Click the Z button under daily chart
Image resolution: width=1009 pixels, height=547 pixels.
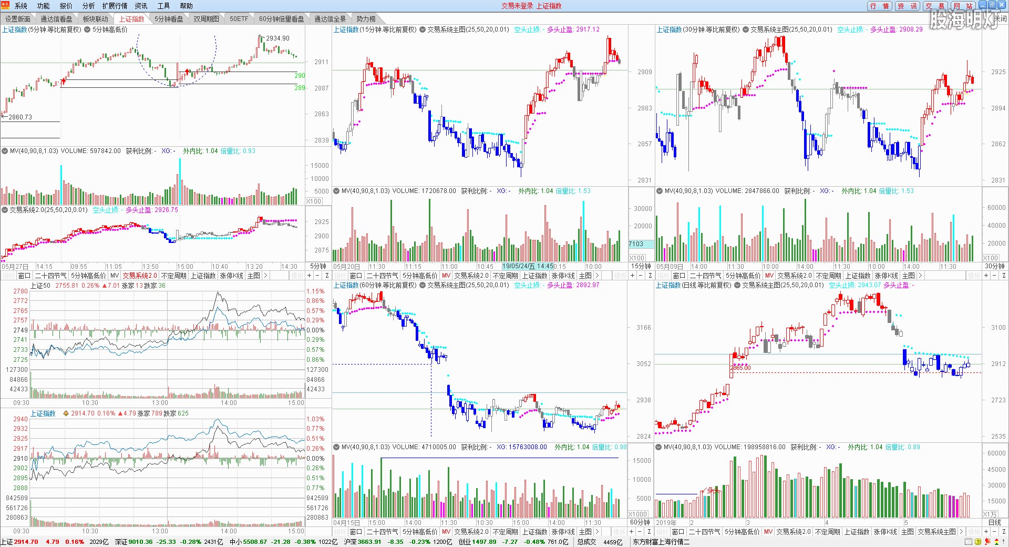click(1004, 532)
